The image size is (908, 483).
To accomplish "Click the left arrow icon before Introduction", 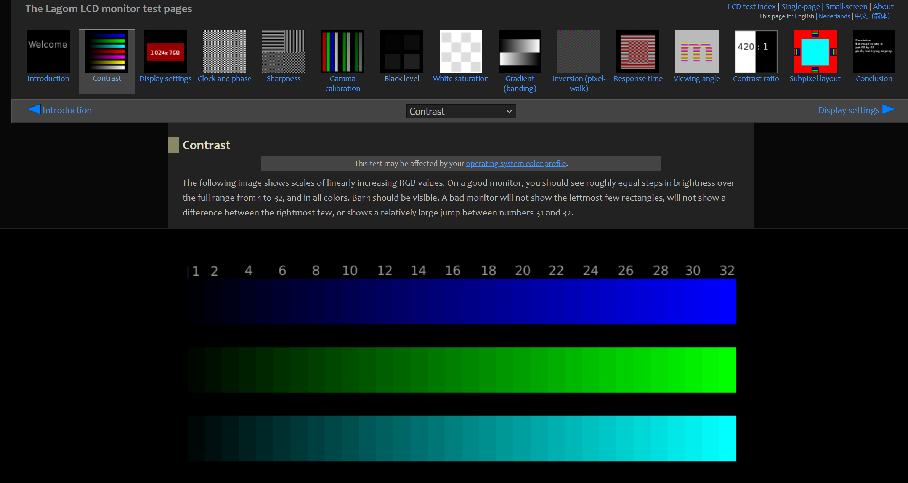I will point(34,109).
